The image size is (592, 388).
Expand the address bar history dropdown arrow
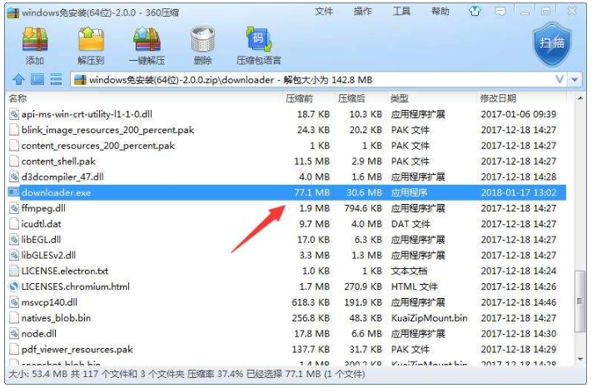pos(575,80)
